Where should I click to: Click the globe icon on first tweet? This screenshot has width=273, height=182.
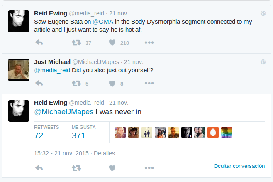[263, 13]
